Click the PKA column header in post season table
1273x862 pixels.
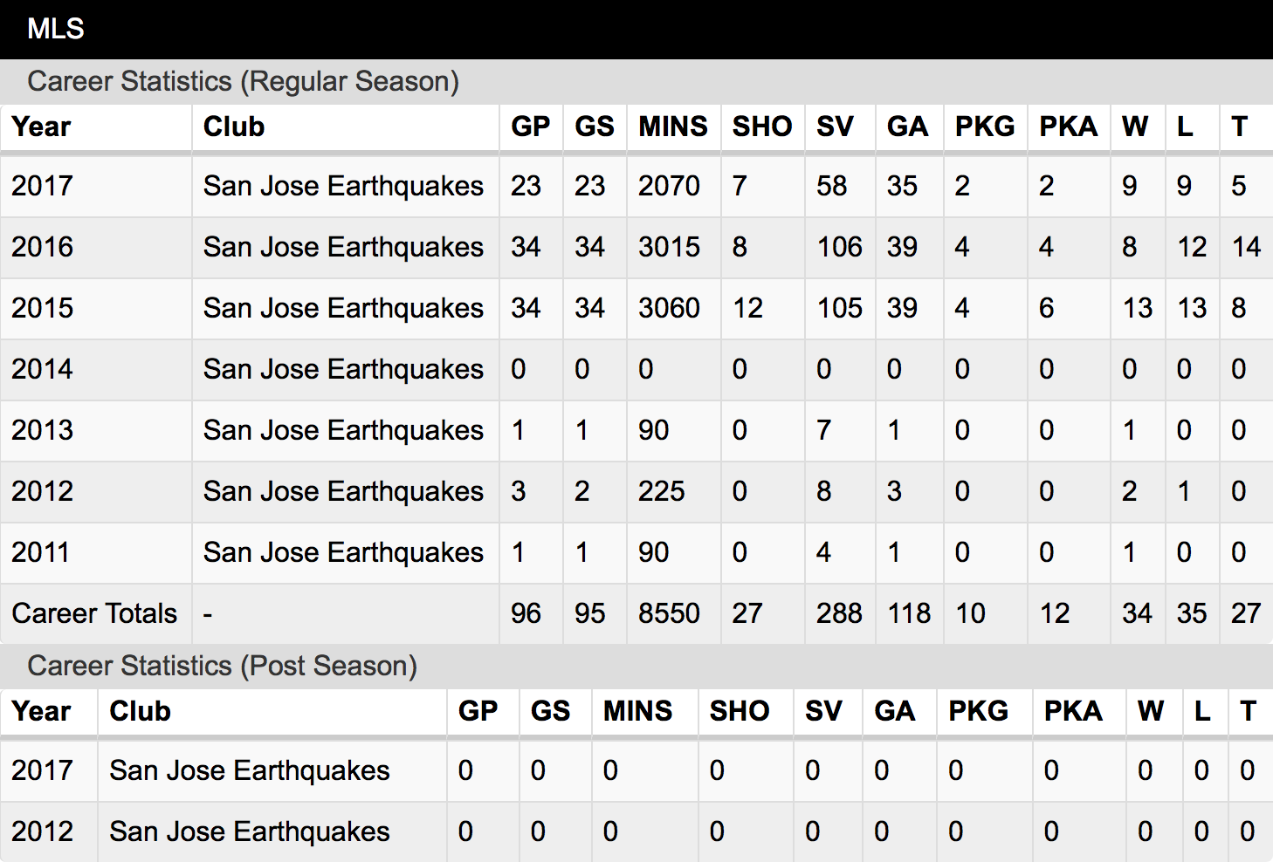point(1073,711)
